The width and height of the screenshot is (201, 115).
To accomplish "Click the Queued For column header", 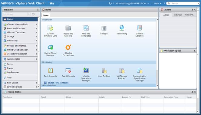I will tap(131, 97).
